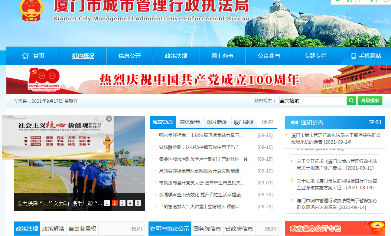Click the green magnifier search button
This screenshot has height=236, width=391.
coord(351,101)
